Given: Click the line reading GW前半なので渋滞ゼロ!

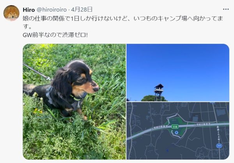Looking at the screenshot, I should tap(55, 35).
